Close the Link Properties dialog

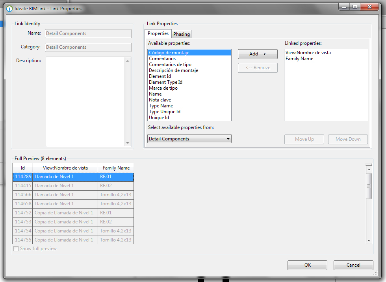tap(369, 7)
